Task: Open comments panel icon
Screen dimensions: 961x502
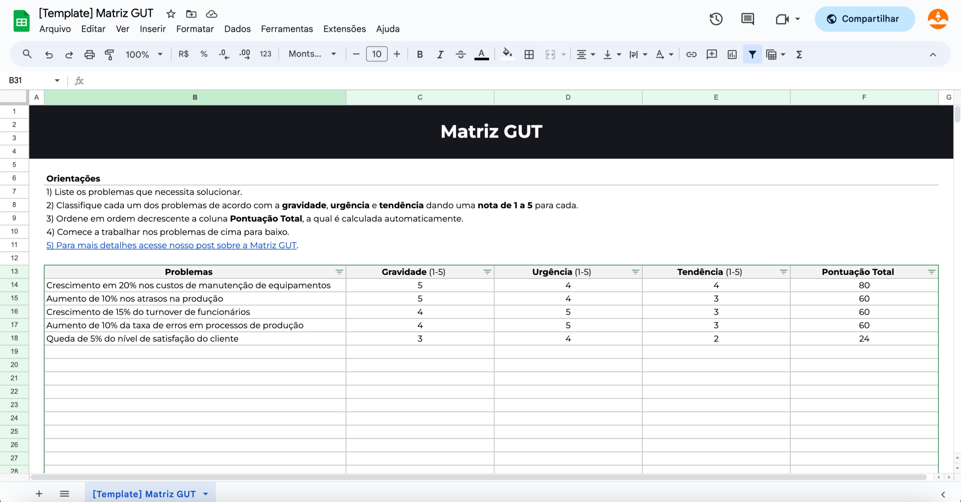Action: click(748, 19)
